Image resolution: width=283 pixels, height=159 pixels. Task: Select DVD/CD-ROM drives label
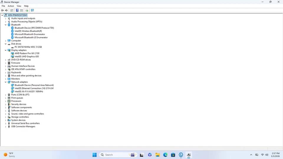[x=21, y=60]
